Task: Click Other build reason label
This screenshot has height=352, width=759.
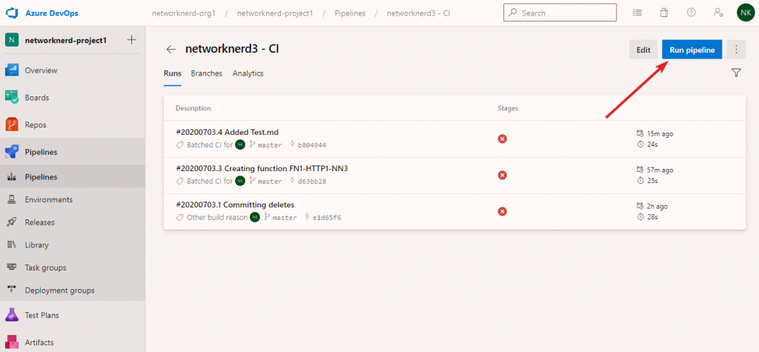Action: [x=217, y=217]
